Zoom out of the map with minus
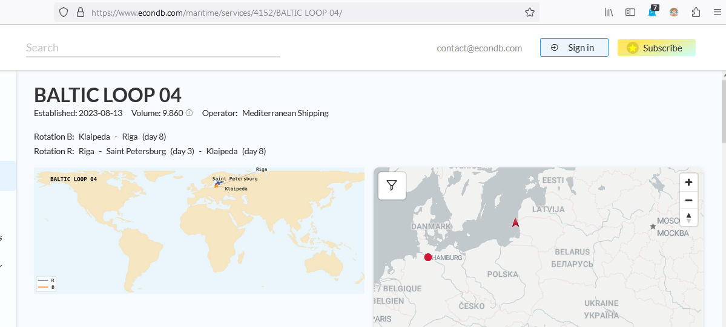Screen dimensions: 726x327 (688, 200)
